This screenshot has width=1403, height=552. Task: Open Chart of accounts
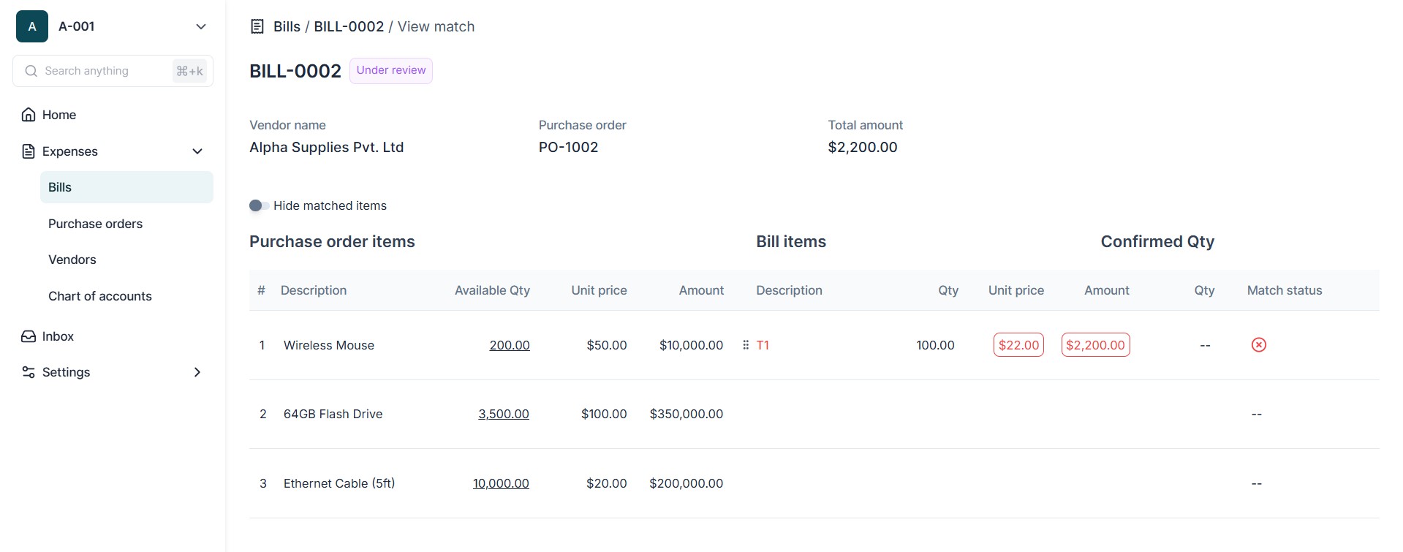tap(99, 296)
